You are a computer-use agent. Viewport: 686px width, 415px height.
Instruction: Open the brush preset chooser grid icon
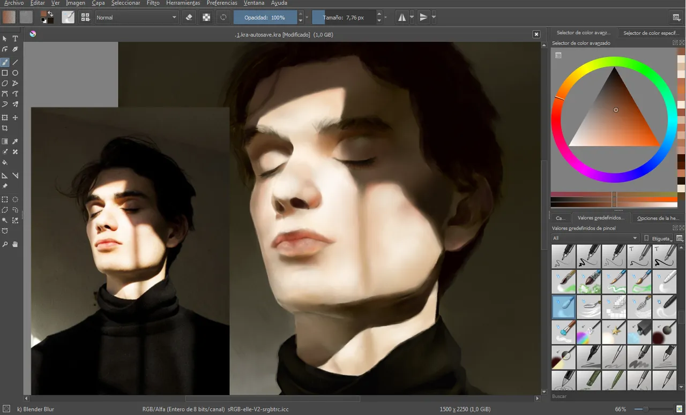85,17
